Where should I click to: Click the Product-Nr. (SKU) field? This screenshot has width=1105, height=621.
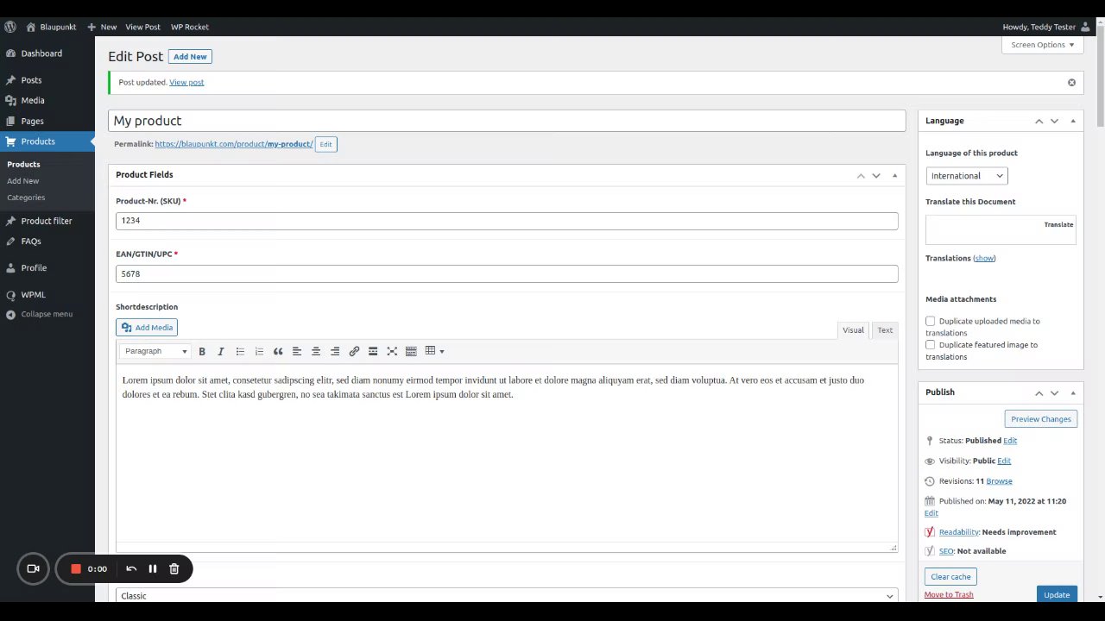click(507, 221)
